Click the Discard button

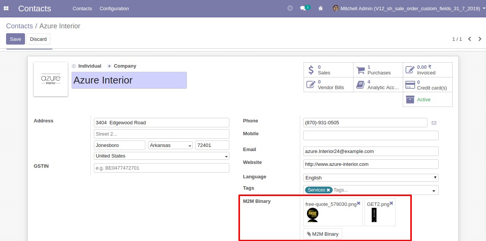pyautogui.click(x=38, y=39)
